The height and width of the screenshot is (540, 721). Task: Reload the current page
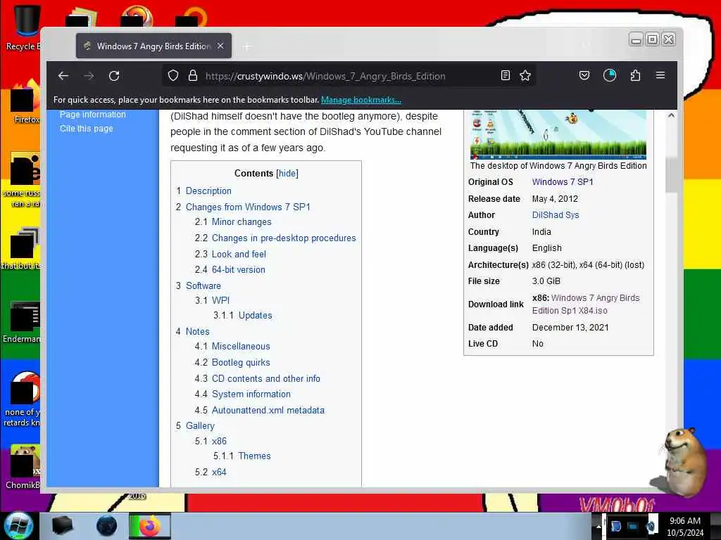tap(114, 76)
